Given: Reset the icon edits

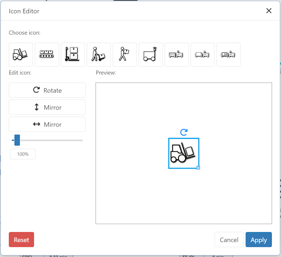Looking at the screenshot, I should [21, 240].
